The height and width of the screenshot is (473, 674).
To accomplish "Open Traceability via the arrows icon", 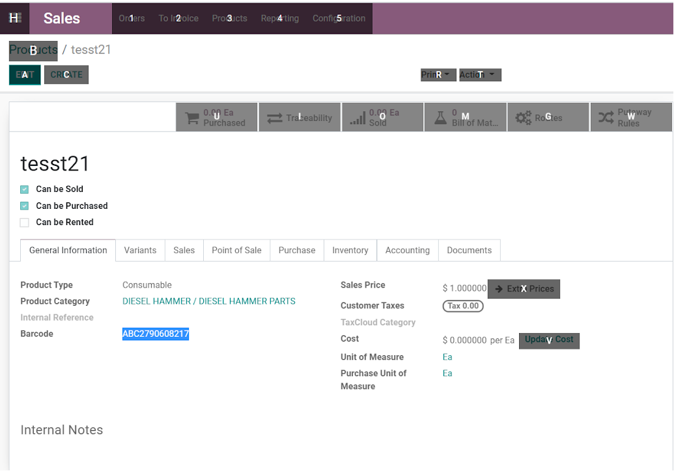I will pos(275,118).
